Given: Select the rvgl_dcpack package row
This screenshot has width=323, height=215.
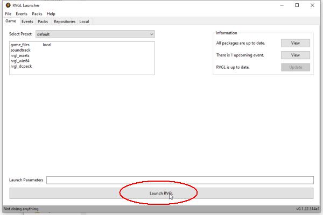Looking at the screenshot, I should point(82,66).
